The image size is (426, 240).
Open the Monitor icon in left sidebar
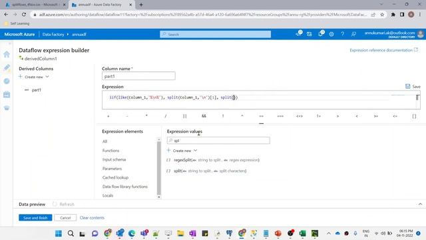point(7,81)
